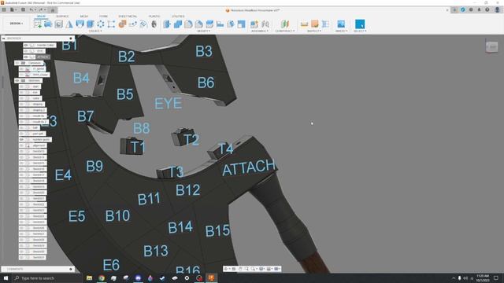The width and height of the screenshot is (504, 283).
Task: Open the INSERT dropdown menu
Action: [x=341, y=31]
